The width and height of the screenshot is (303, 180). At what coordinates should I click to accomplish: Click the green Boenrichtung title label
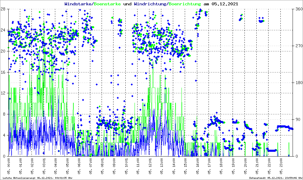[x=185, y=4]
